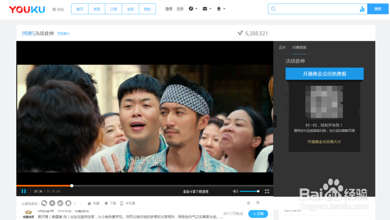Expand more share options chevron
Screen dimensions: 390x220
(74, 203)
